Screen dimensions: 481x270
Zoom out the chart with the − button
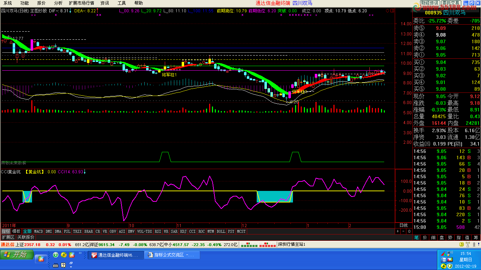(x=403, y=231)
